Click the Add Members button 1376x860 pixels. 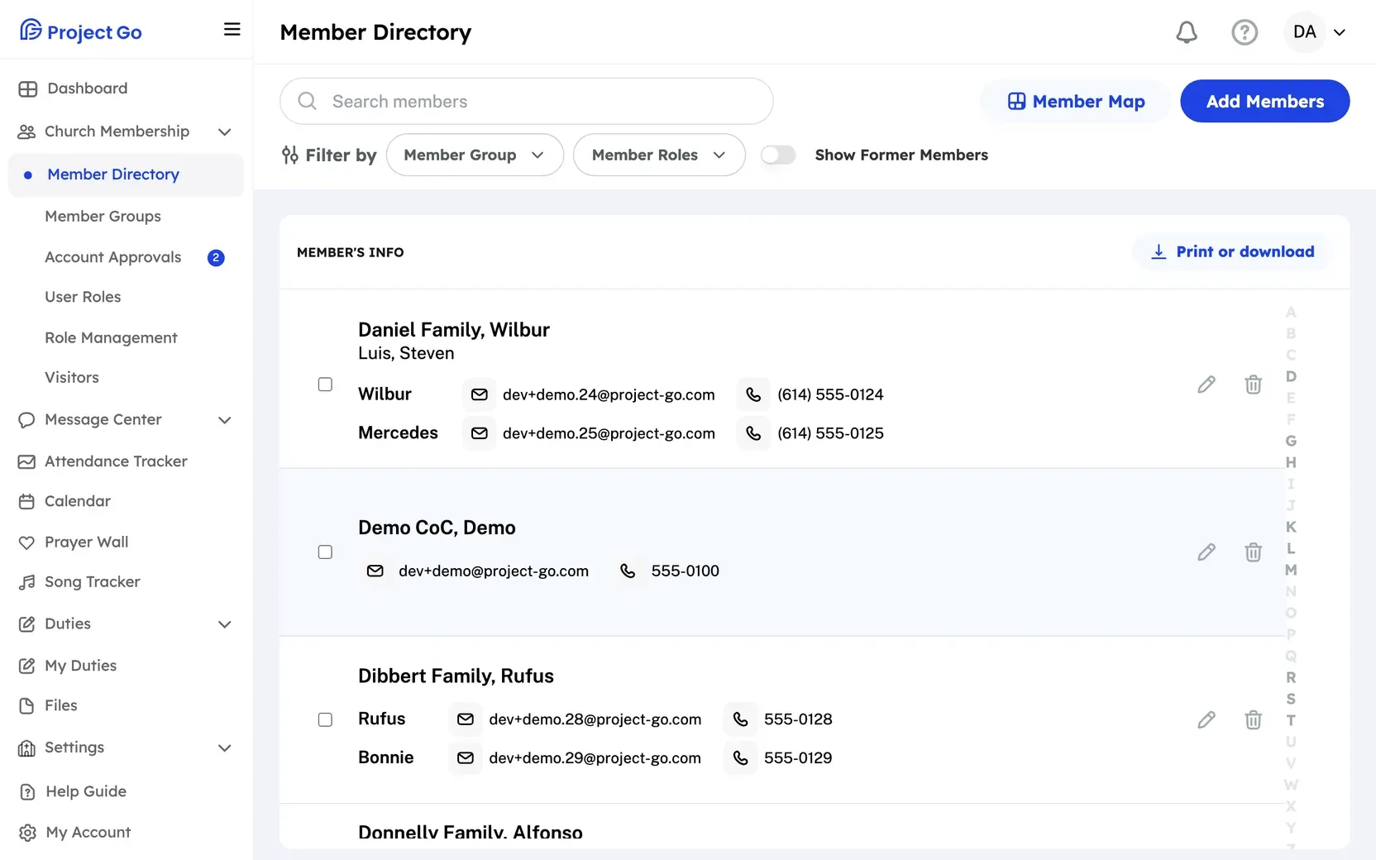point(1264,101)
